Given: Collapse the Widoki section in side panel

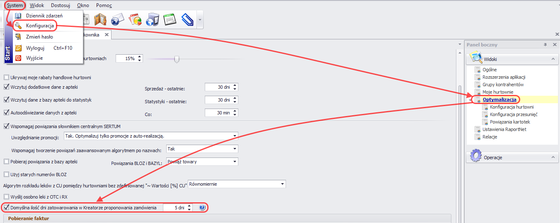Looking at the screenshot, I should (553, 59).
